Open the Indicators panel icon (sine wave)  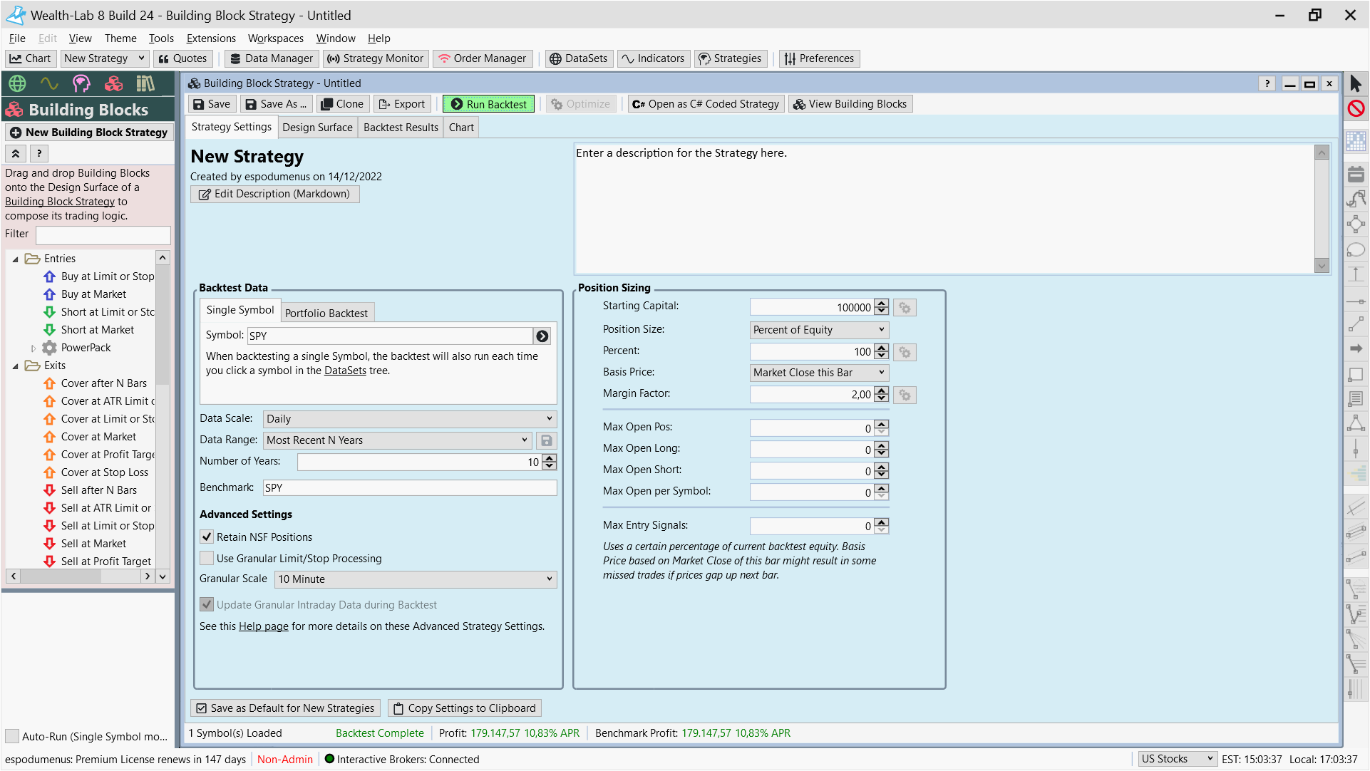point(49,84)
